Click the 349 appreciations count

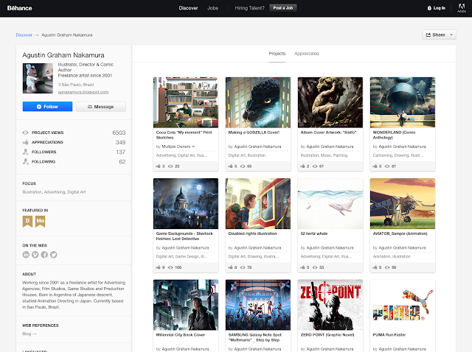[120, 142]
